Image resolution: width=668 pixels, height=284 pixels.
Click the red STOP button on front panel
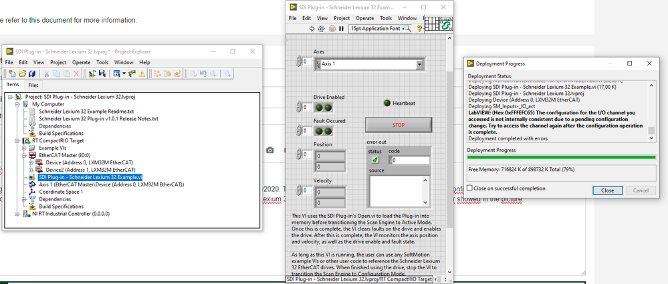click(x=399, y=125)
